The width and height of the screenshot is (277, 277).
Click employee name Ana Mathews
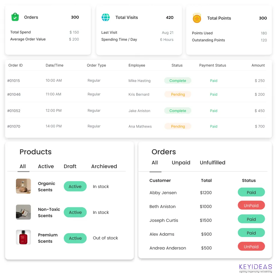click(x=140, y=126)
